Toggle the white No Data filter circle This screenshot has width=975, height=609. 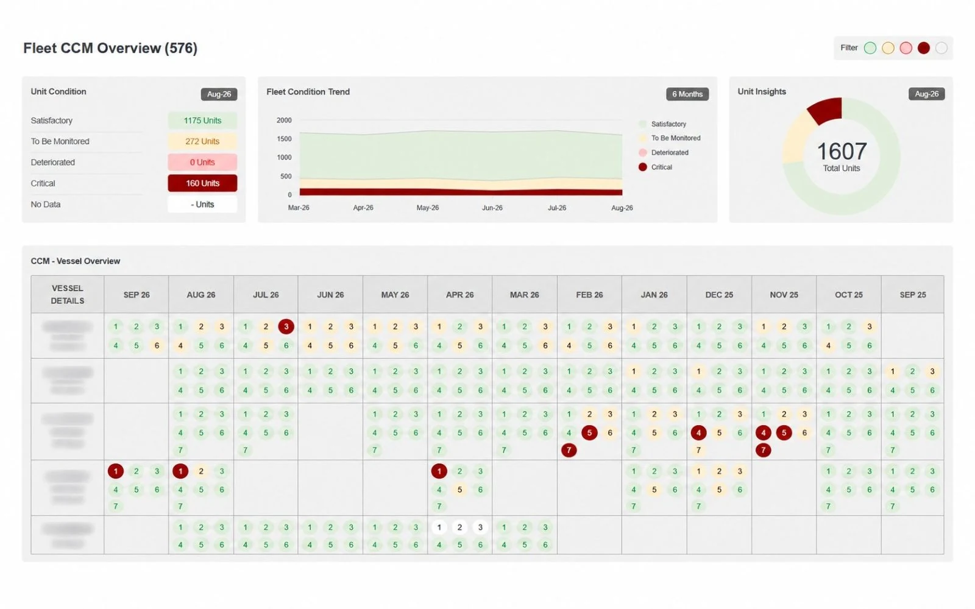tap(941, 48)
